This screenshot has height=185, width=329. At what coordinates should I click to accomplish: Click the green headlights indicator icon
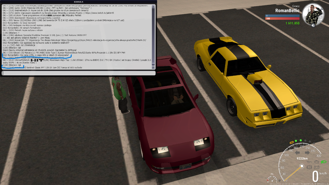[x=323, y=162]
